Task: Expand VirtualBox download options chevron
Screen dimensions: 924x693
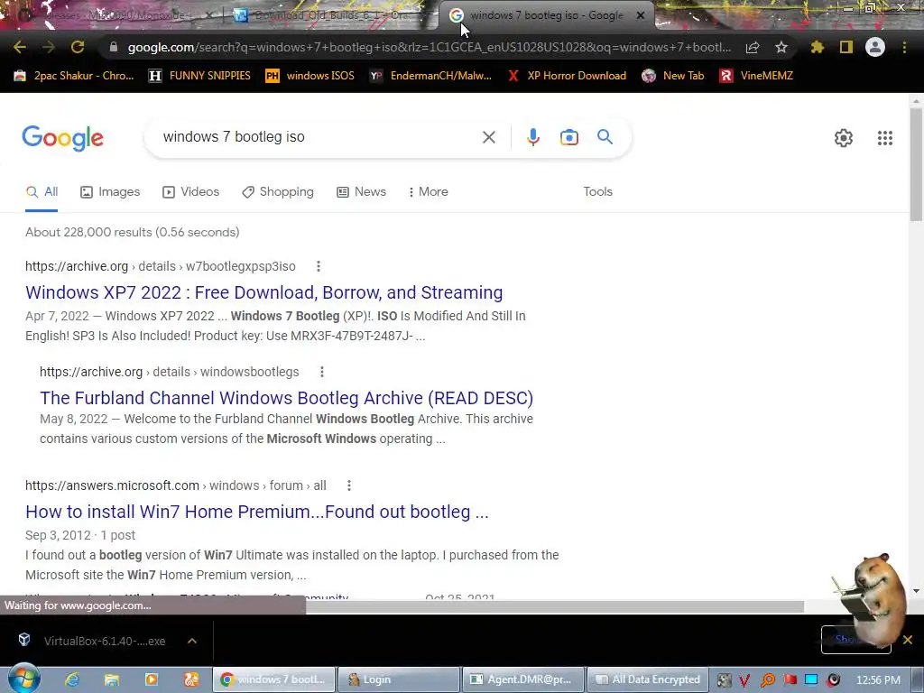Action: [192, 641]
